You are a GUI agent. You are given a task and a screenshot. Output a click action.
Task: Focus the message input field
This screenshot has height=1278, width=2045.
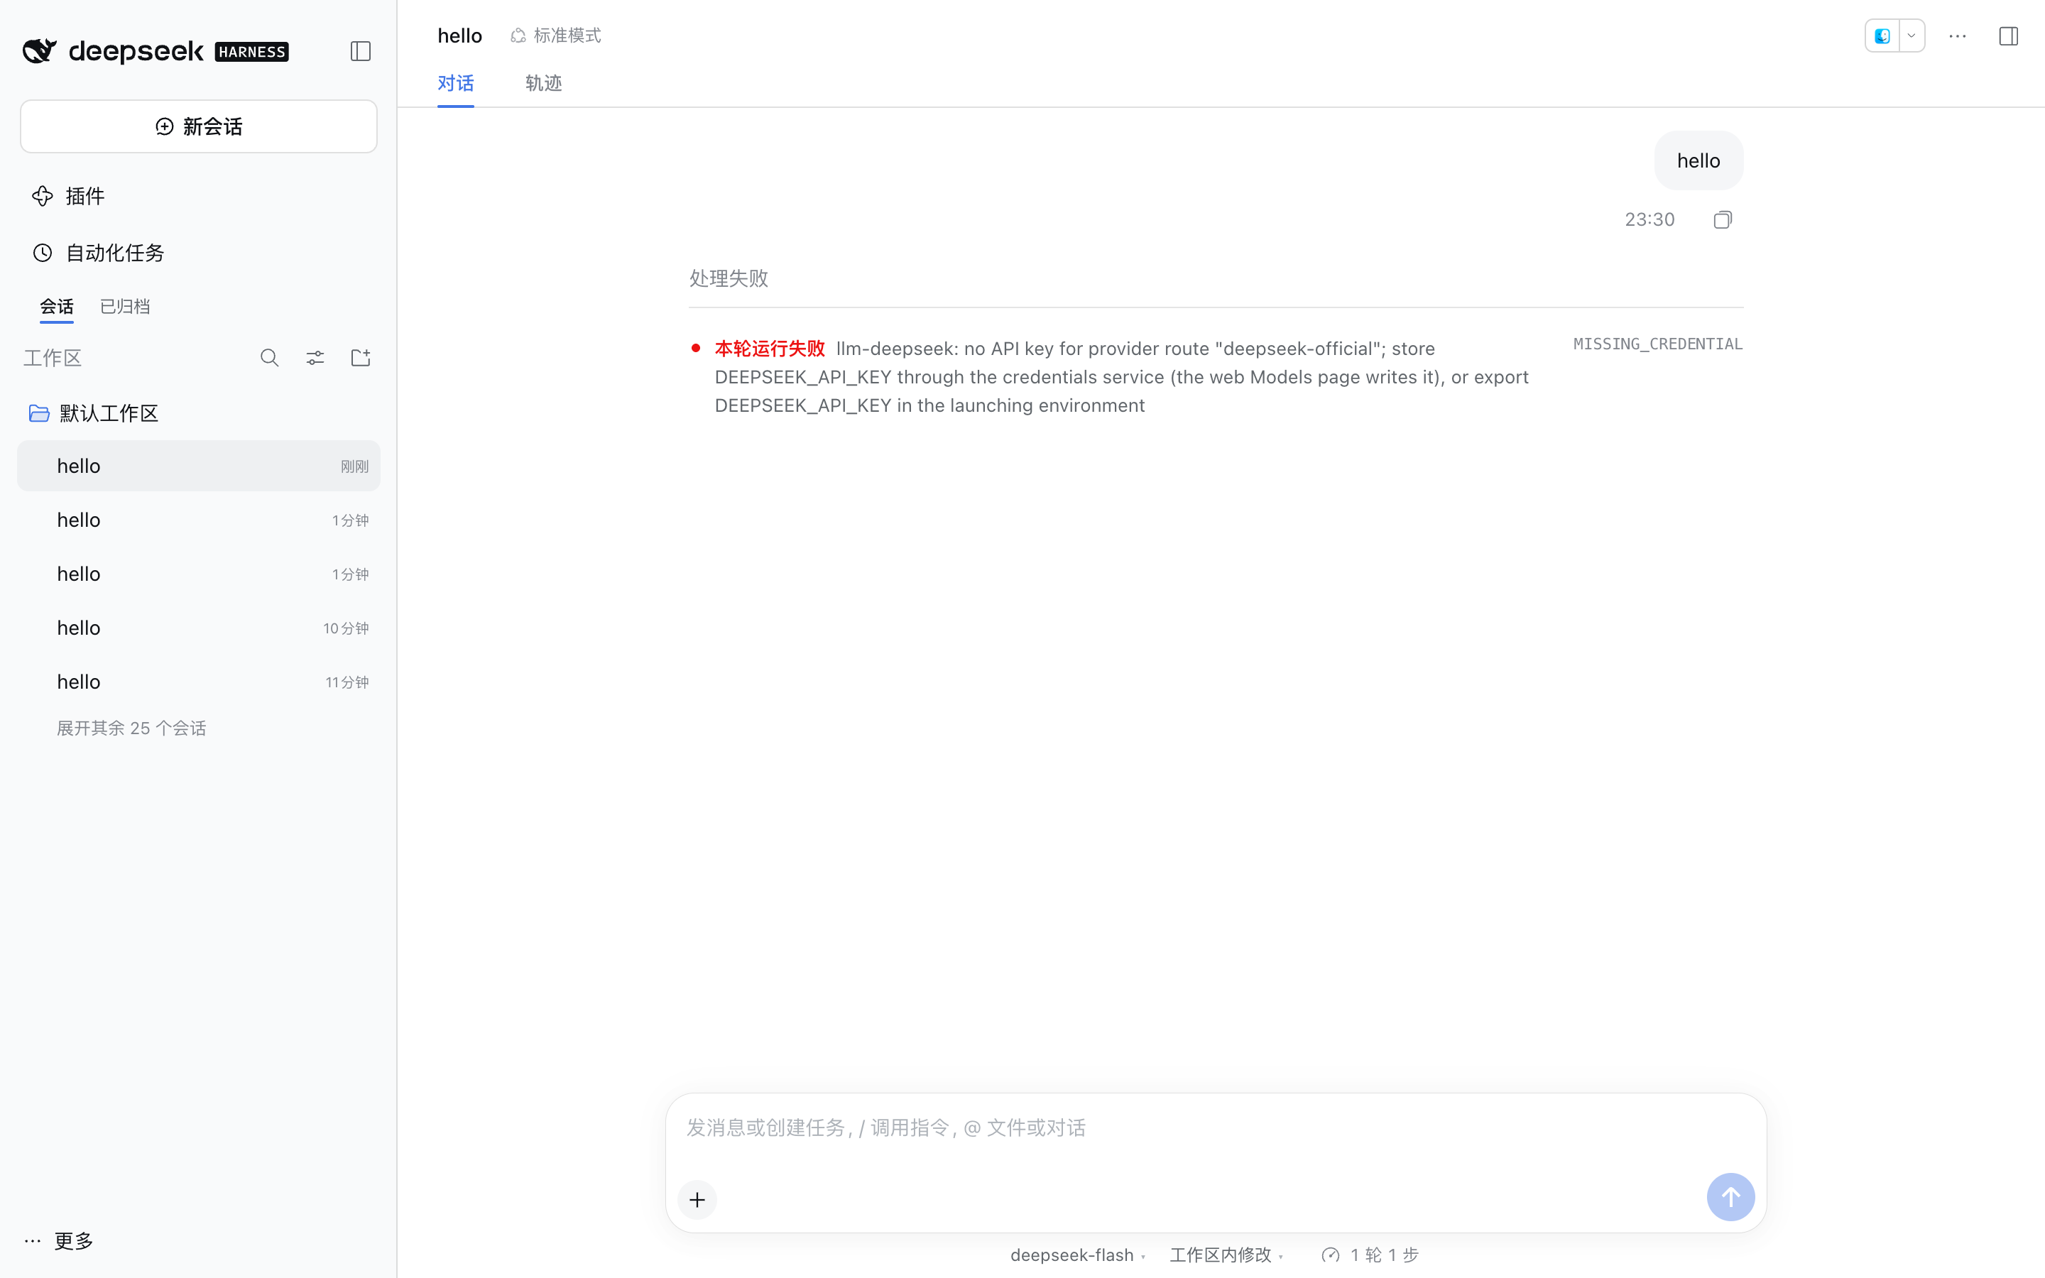click(x=1215, y=1128)
